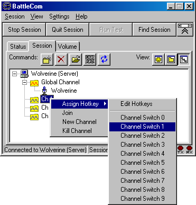Switch to the Volume tab

tap(68, 47)
